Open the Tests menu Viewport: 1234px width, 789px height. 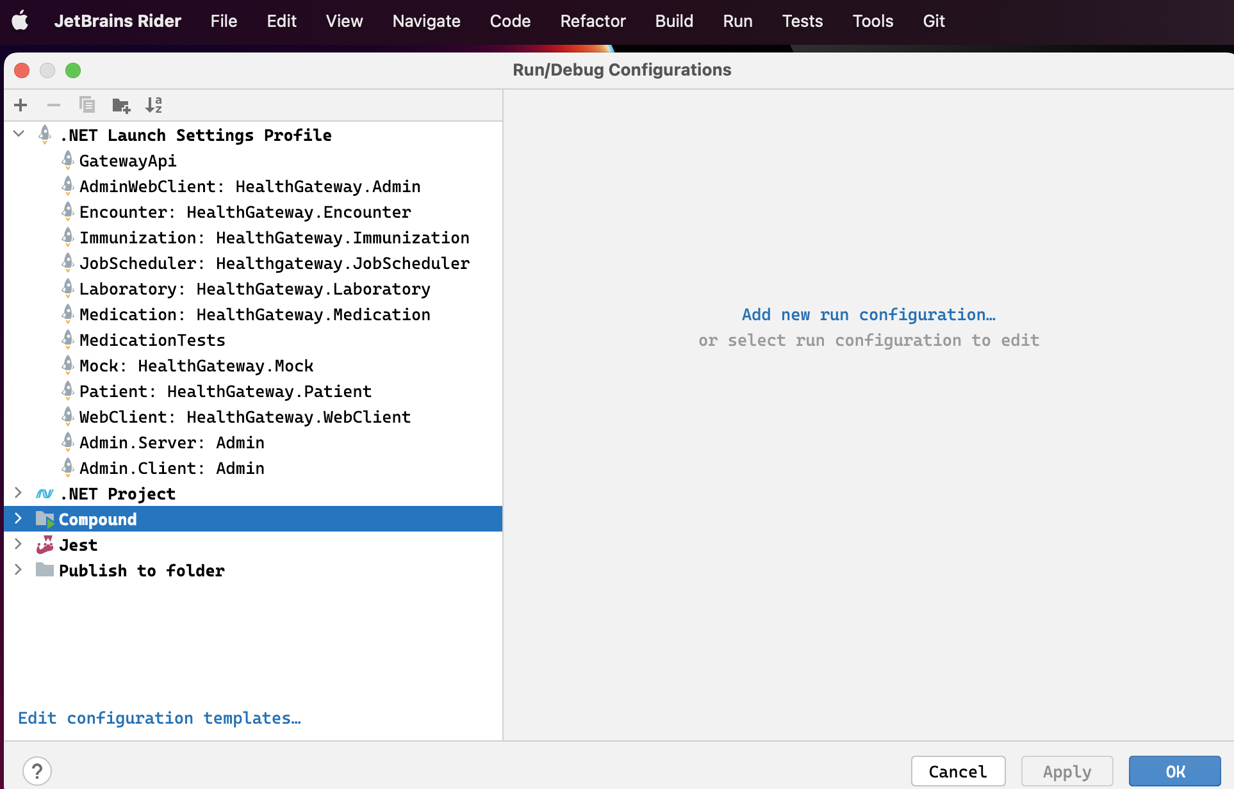802,21
